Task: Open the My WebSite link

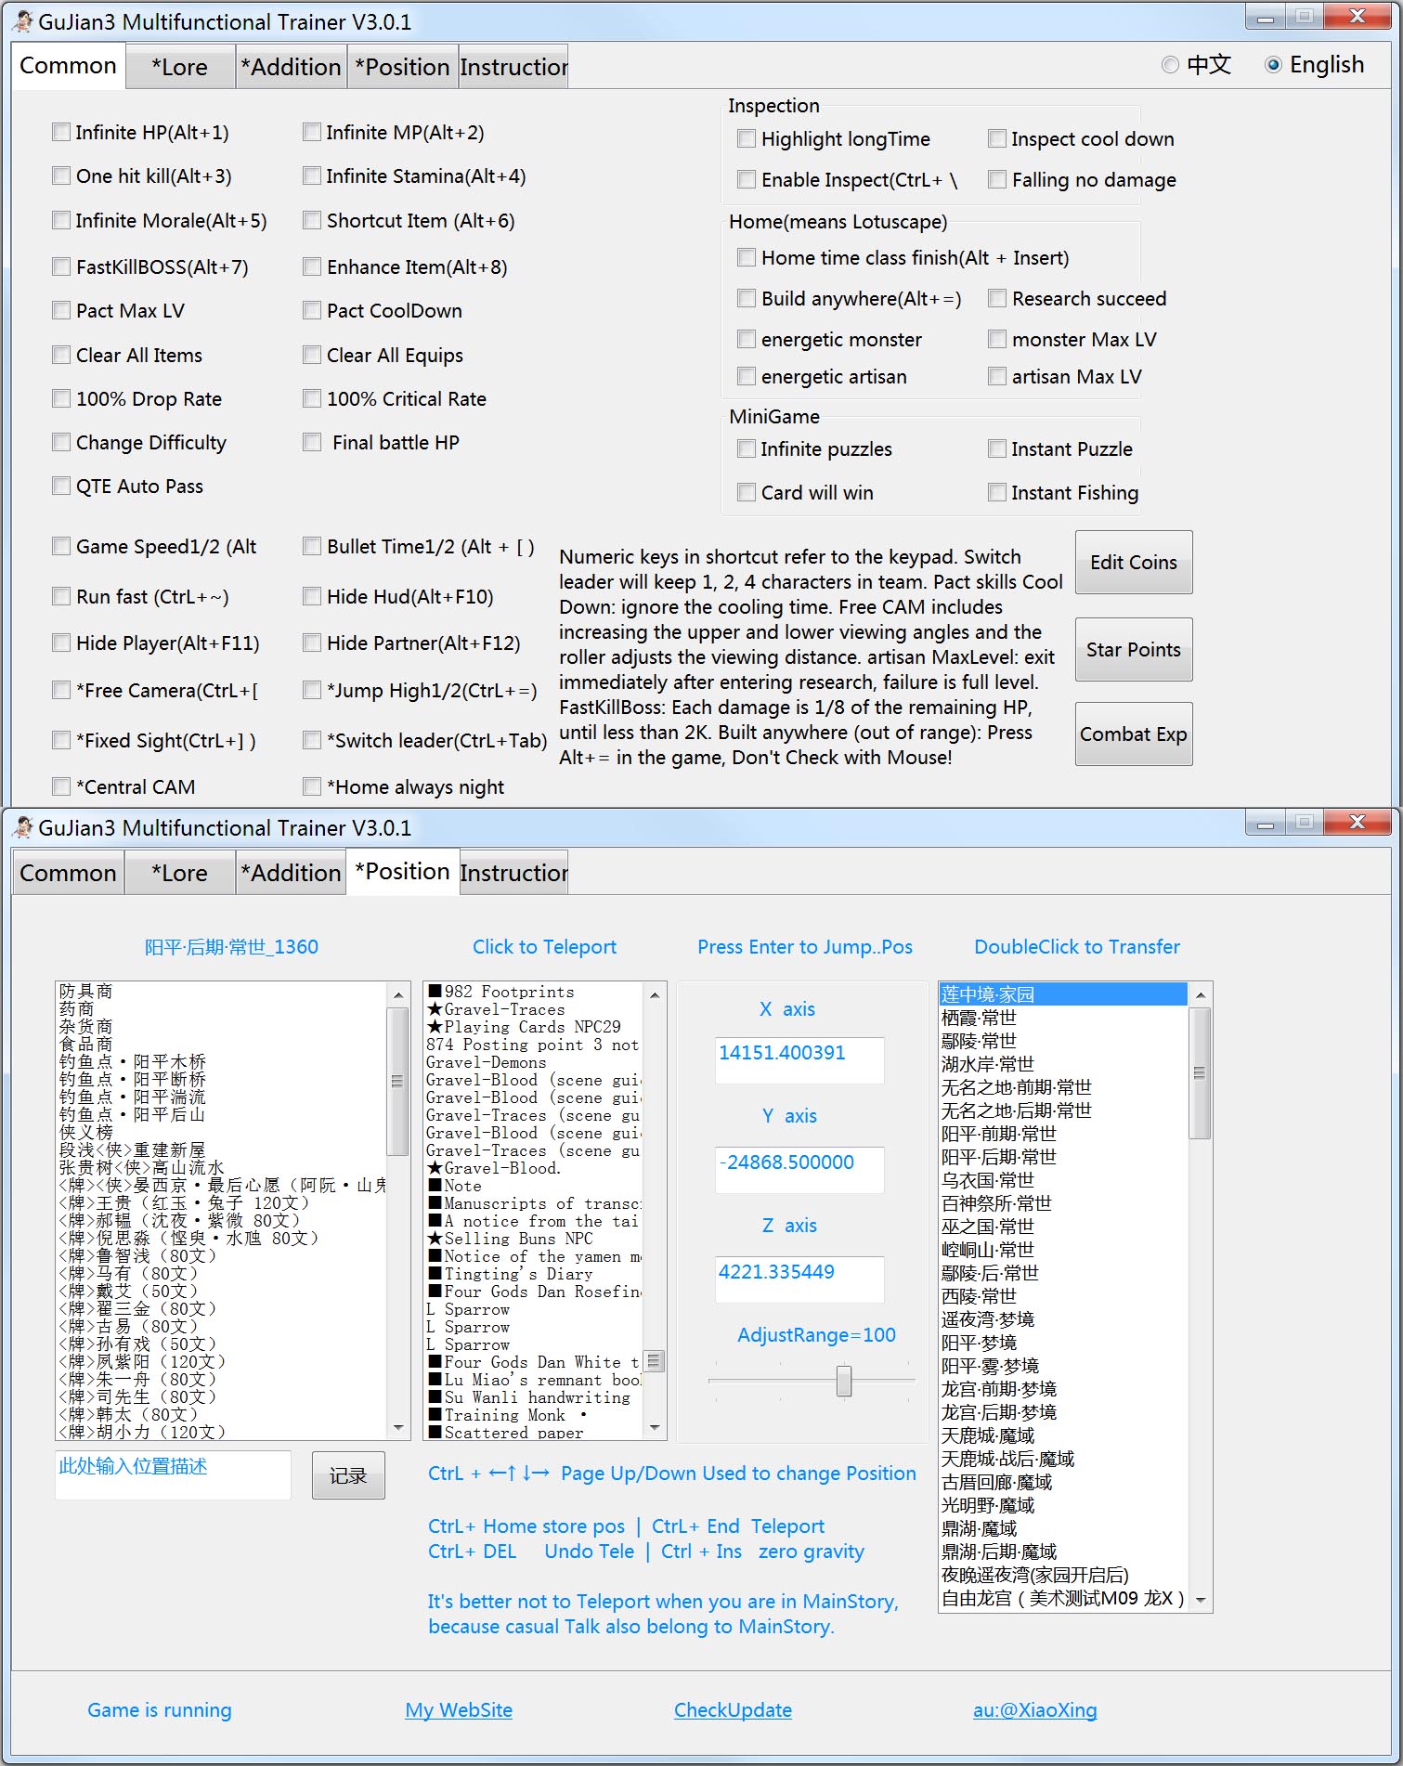Action: 459,1709
